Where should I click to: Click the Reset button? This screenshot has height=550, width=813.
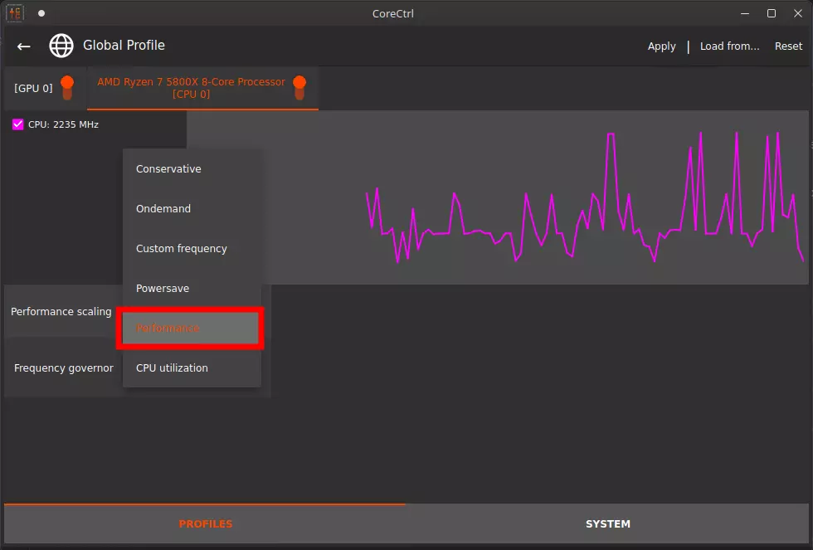pyautogui.click(x=788, y=46)
